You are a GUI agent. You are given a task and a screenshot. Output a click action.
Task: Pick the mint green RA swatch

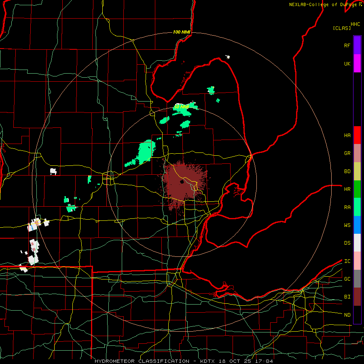357,207
